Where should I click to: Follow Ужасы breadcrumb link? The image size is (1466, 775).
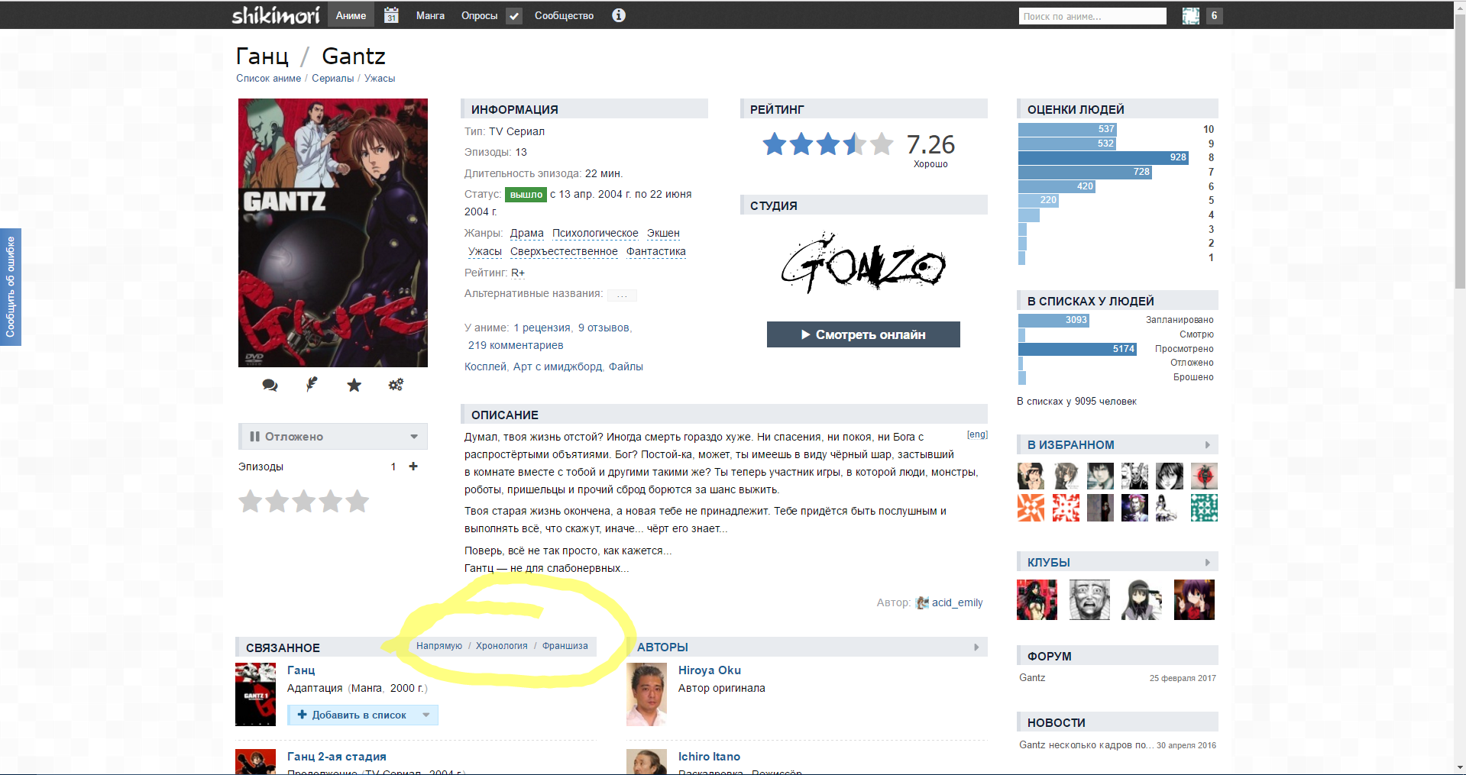[380, 79]
